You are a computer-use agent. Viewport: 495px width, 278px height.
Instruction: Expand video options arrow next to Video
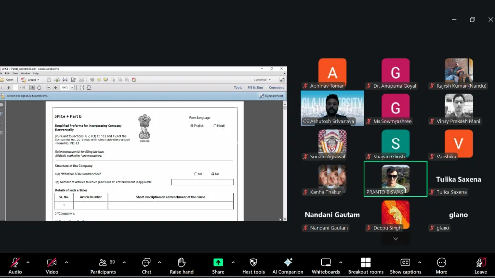pyautogui.click(x=66, y=262)
